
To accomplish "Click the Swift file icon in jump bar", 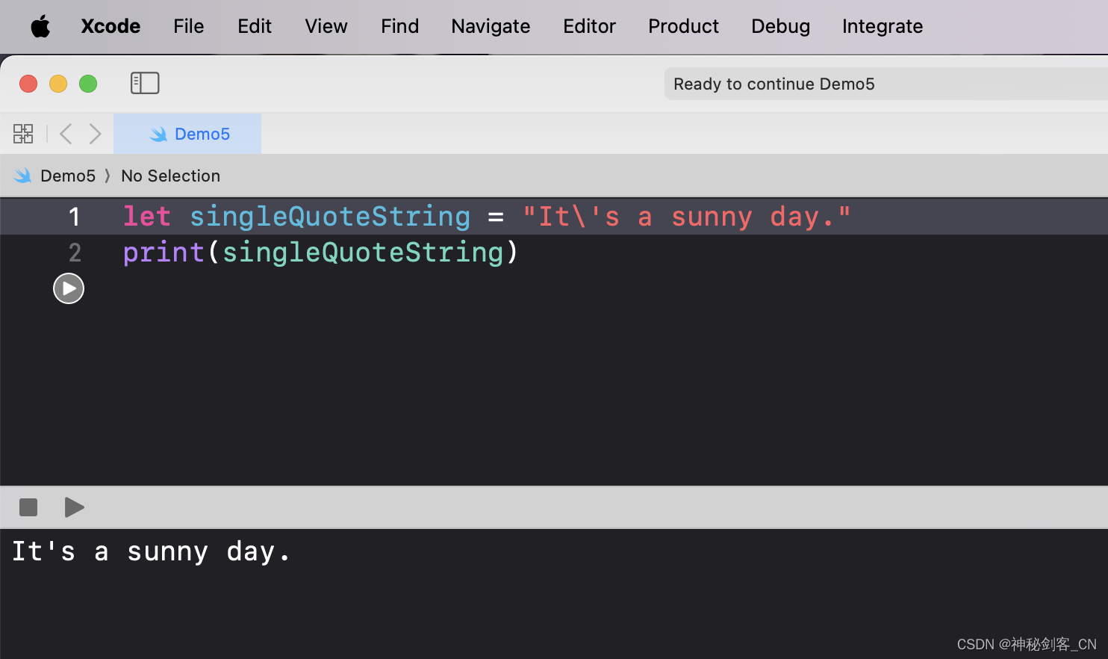I will click(23, 176).
